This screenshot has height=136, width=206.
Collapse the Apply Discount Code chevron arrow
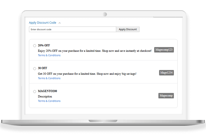pyautogui.click(x=60, y=23)
